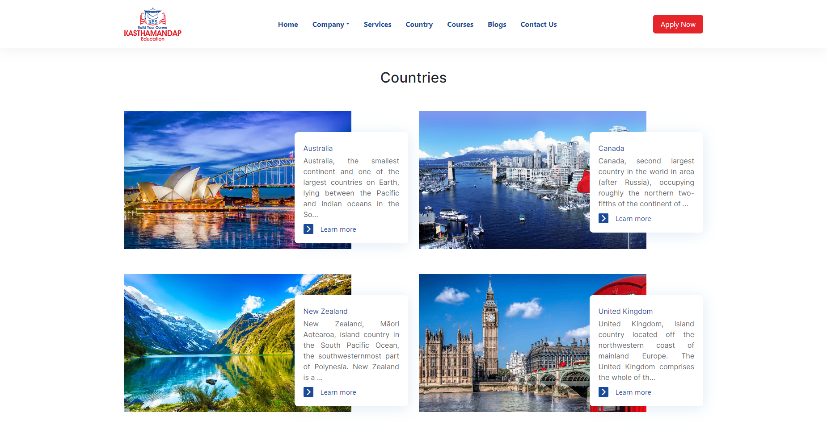The image size is (827, 429).
Task: Click the United Kingdom description paragraph
Action: [x=646, y=350]
